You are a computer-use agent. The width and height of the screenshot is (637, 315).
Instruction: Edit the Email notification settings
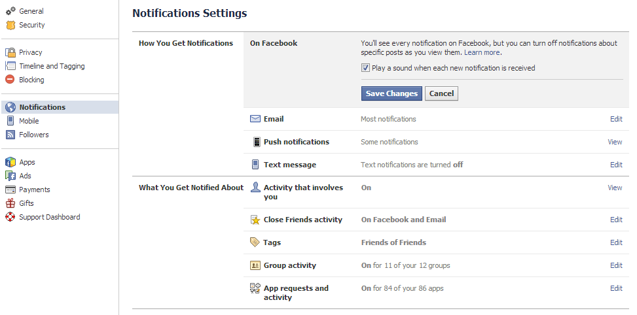(x=615, y=119)
